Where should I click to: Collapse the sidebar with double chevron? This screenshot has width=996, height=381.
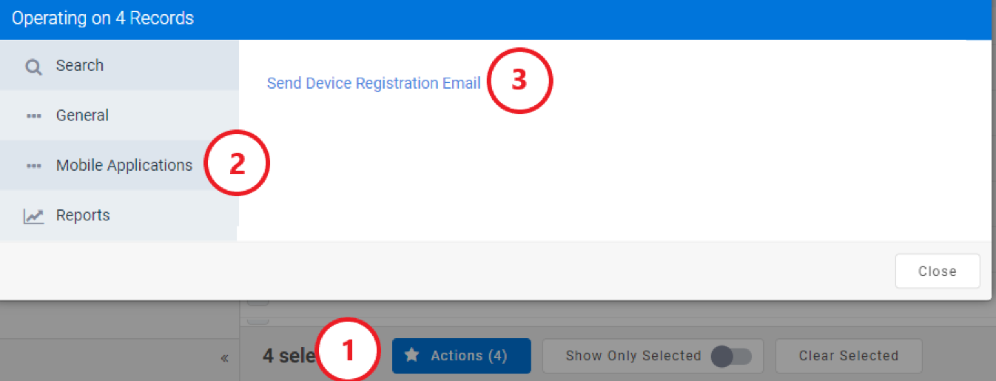pyautogui.click(x=224, y=359)
